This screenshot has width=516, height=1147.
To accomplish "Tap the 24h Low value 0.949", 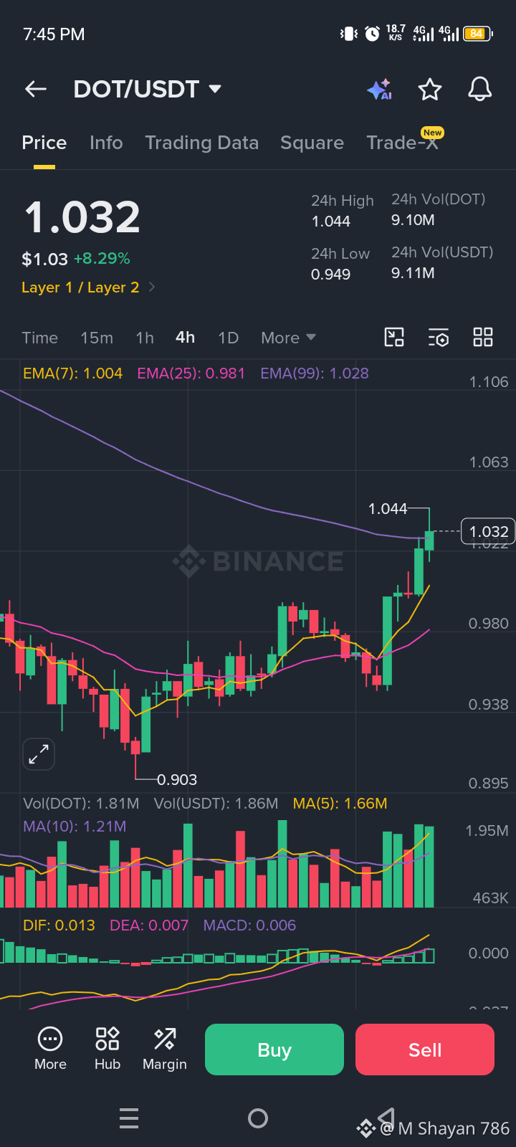I will point(331,275).
